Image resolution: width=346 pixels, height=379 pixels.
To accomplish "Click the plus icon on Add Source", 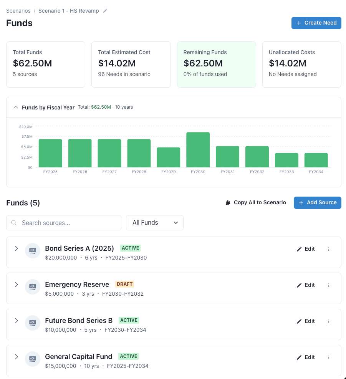I will (301, 203).
